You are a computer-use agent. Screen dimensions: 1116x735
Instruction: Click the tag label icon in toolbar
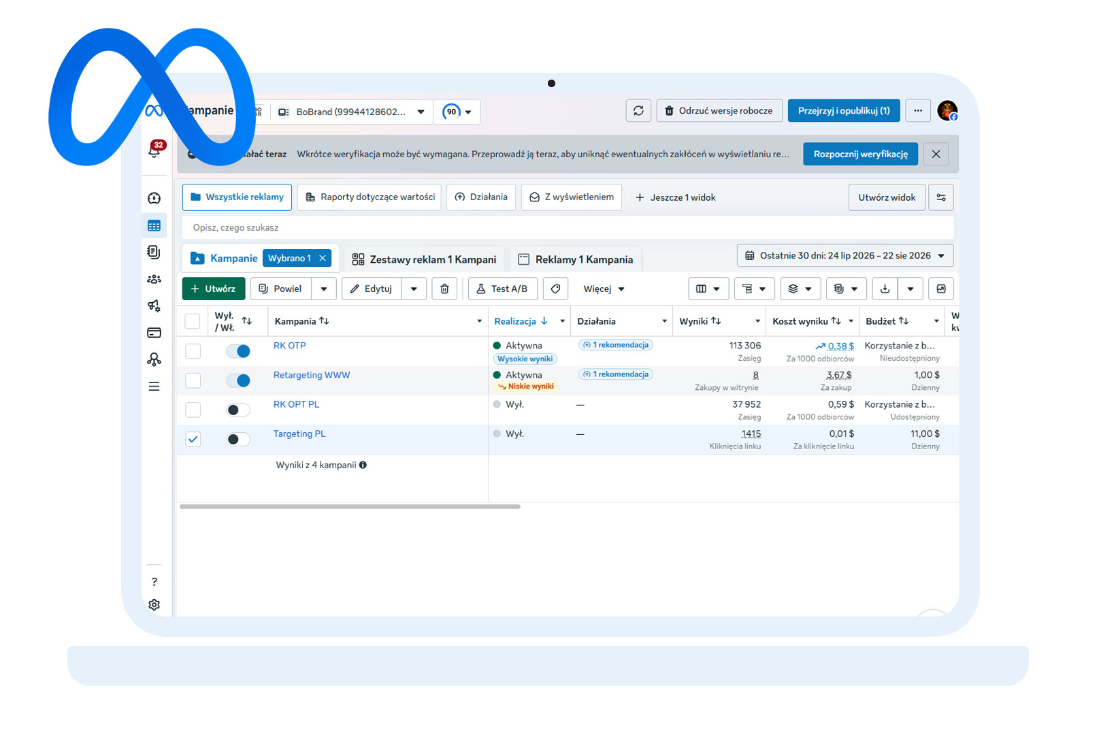pos(555,289)
